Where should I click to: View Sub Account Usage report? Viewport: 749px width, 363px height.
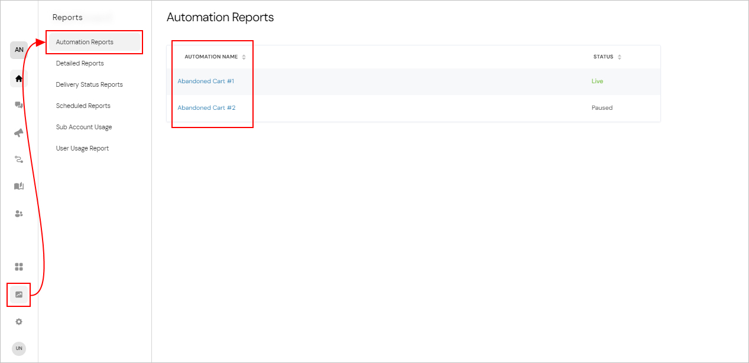pos(84,127)
